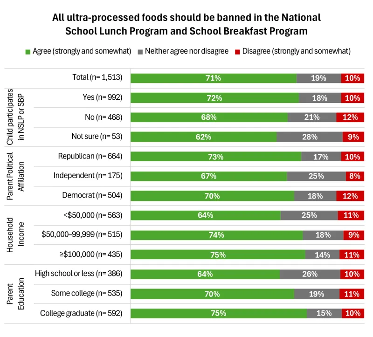Image resolution: width=373 pixels, height=337 pixels.
Task: Select the College graduate 75% green bar
Action: tap(218, 313)
